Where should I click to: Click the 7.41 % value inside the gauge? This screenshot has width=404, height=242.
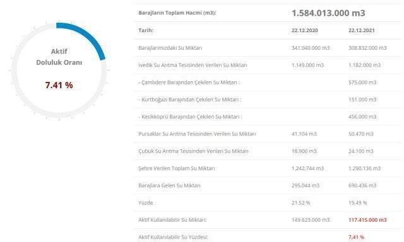(x=59, y=85)
